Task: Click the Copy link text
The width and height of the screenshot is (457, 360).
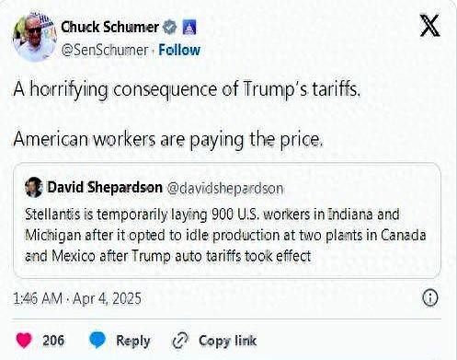Action: 227,341
